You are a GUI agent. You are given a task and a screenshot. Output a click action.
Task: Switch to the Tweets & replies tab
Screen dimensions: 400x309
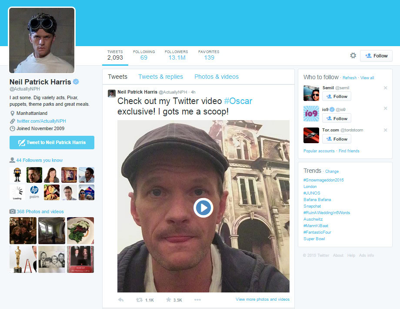pyautogui.click(x=160, y=77)
